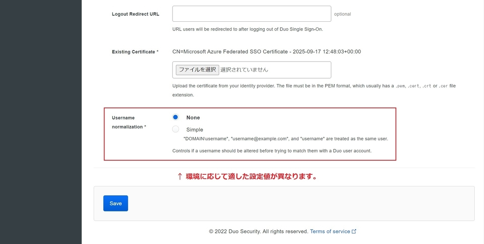Select the Simple radio button
484x244 pixels.
[x=175, y=129]
